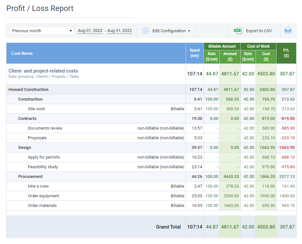Click the Billable Amount header group
Viewport: 302px width, 244px height.
[x=222, y=46]
